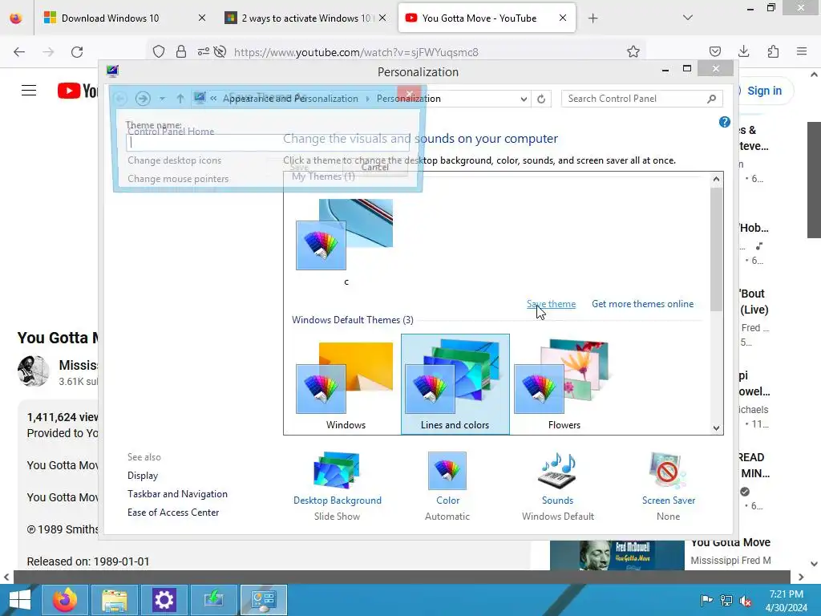The width and height of the screenshot is (821, 616).
Task: Go up one level in Control Panel
Action: 180,99
